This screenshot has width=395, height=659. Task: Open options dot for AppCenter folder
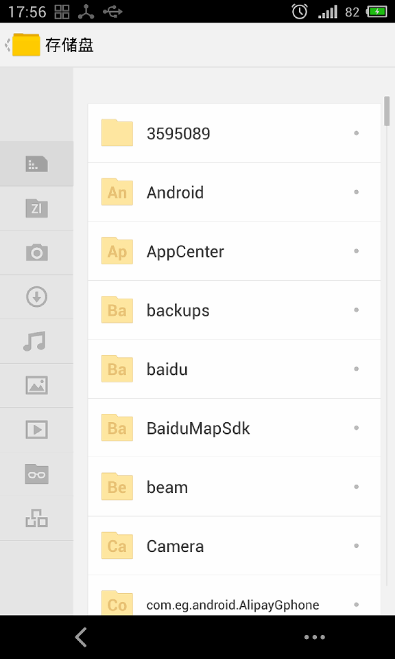pyautogui.click(x=357, y=251)
